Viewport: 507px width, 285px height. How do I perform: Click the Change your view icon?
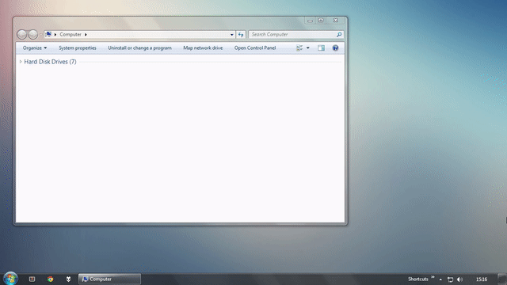coord(299,47)
